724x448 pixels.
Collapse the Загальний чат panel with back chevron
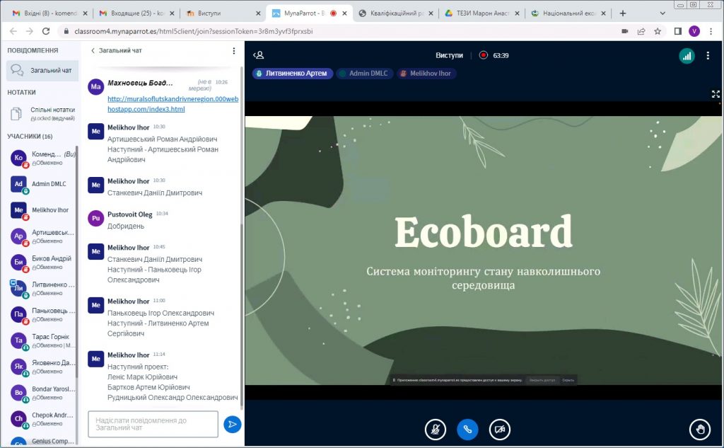(93, 51)
